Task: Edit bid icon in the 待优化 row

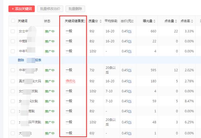Action: pos(130,81)
